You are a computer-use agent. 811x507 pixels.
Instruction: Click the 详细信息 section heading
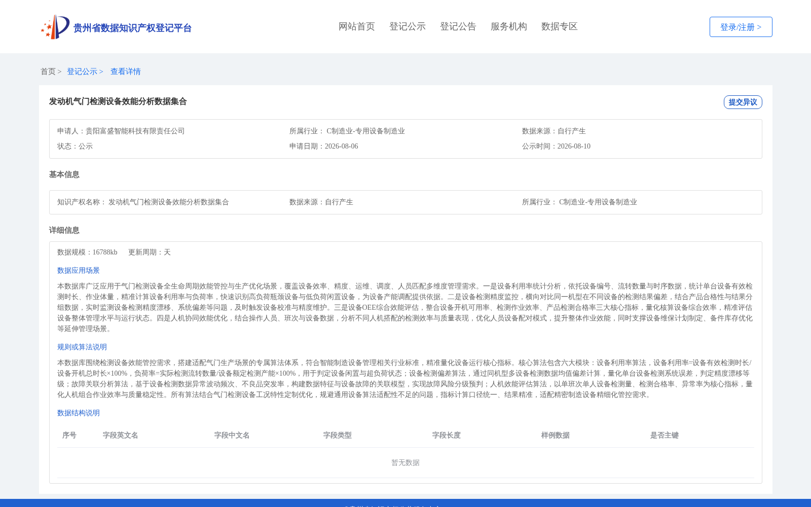coord(64,230)
